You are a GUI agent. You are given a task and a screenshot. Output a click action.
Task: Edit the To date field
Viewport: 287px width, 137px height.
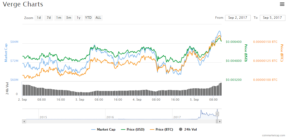pos(272,18)
